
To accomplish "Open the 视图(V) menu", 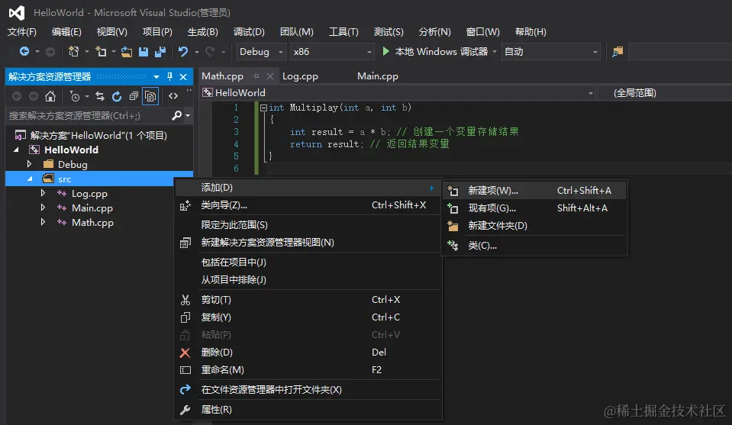I will coord(111,32).
